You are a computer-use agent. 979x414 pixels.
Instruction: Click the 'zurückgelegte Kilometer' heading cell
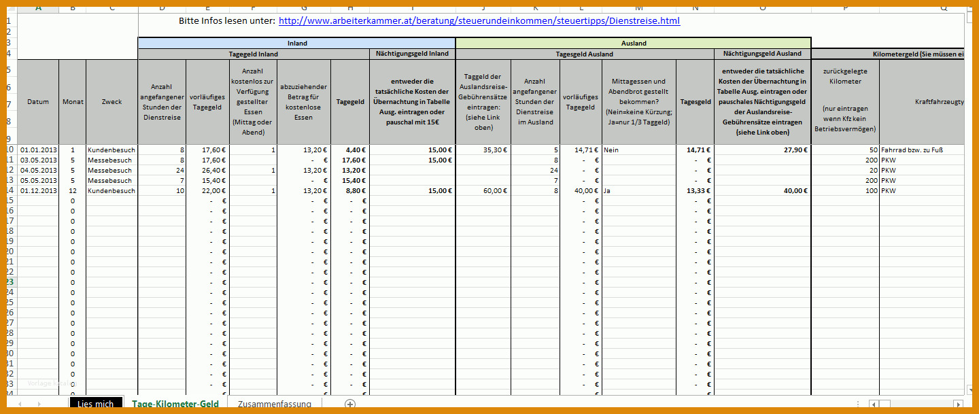[x=845, y=102]
